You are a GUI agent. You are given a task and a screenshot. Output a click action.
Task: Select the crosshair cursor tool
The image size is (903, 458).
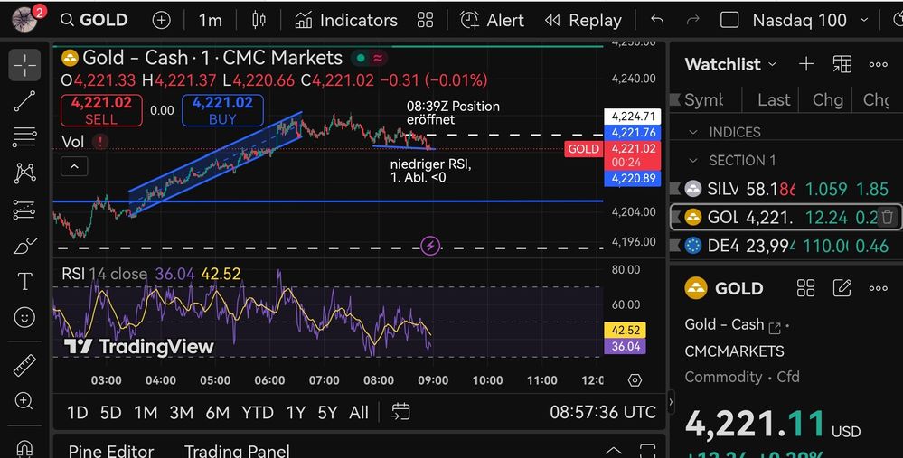click(x=24, y=65)
